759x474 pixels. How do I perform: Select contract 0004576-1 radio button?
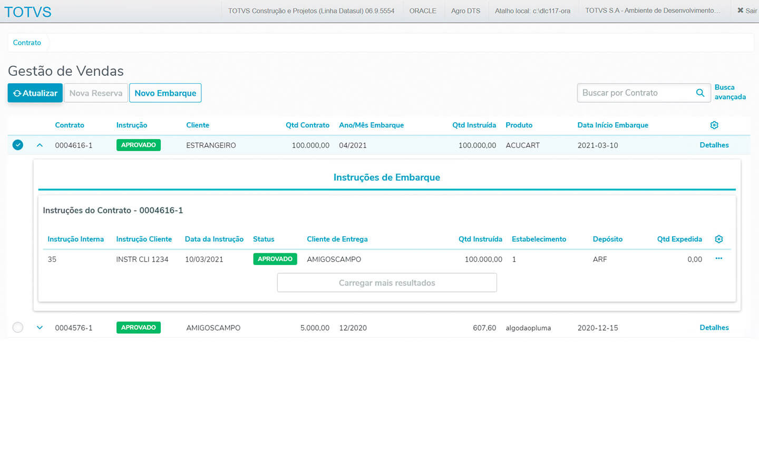pos(18,328)
